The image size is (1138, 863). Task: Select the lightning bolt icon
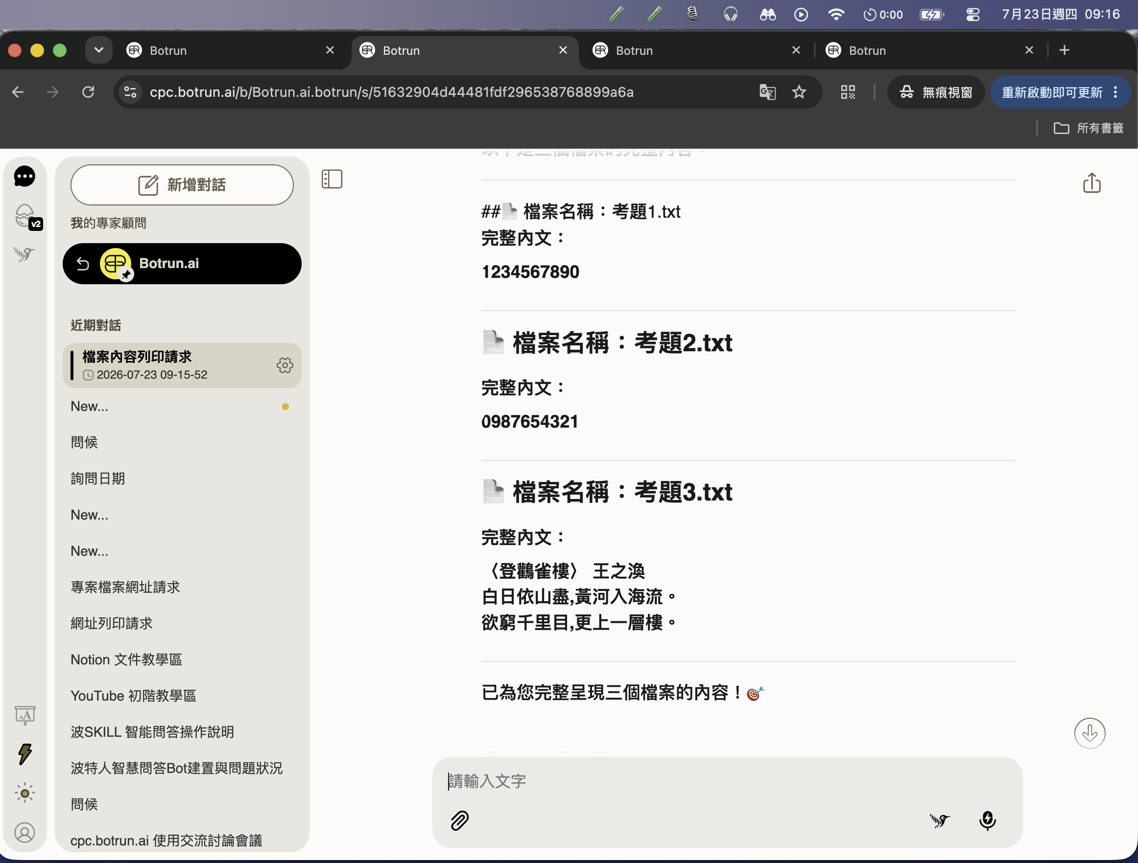[24, 754]
